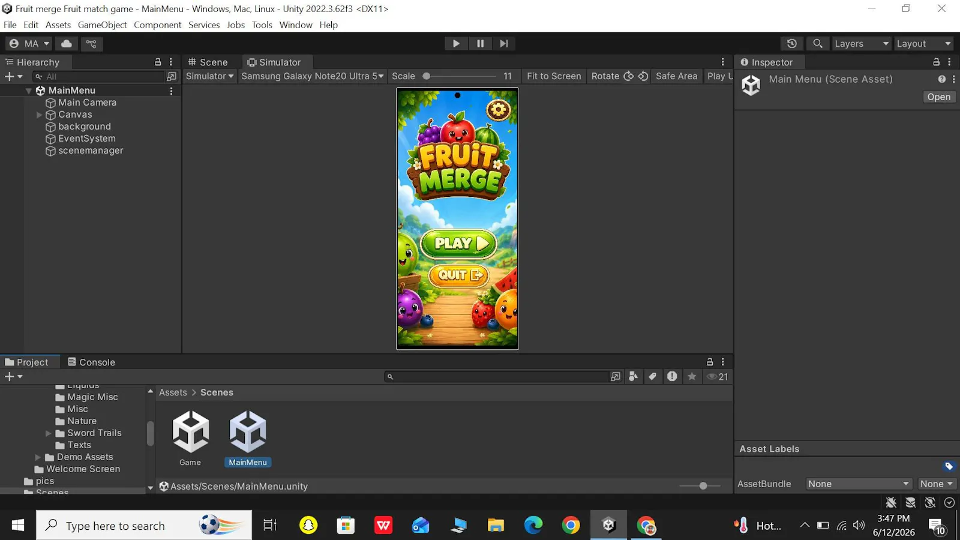Open the Unity Cloud services icon
Viewport: 960px width, 540px height.
(67, 43)
